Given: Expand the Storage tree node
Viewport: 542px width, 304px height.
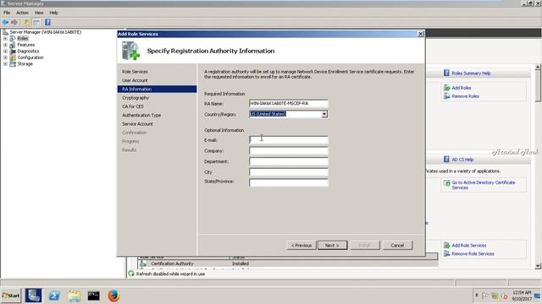Looking at the screenshot, I should (x=5, y=64).
